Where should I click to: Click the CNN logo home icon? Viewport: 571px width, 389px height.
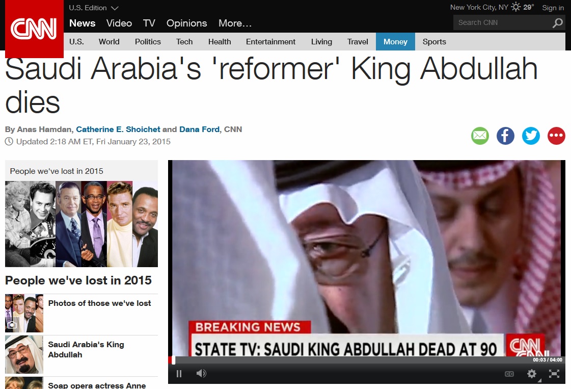(x=34, y=29)
